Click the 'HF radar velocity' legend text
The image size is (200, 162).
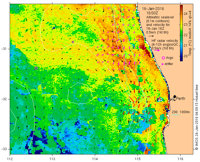coord(165,41)
